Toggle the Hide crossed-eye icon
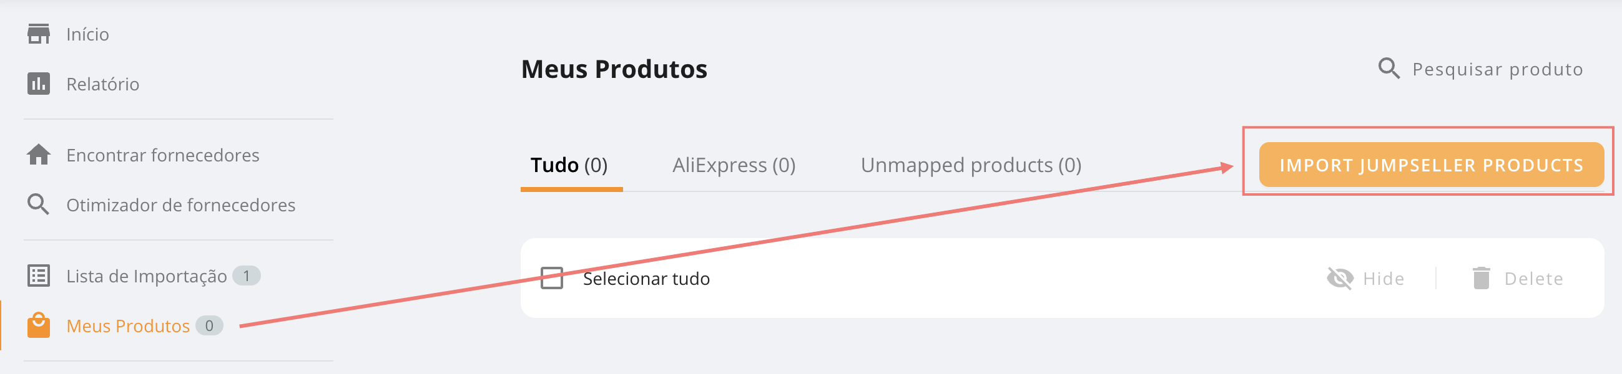 tap(1339, 278)
